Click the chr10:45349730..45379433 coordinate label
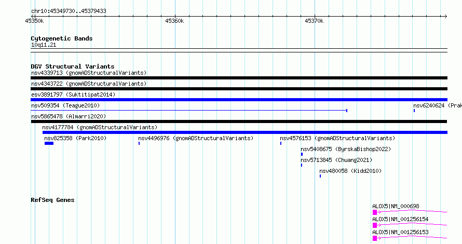The width and height of the screenshot is (462, 244). (69, 11)
